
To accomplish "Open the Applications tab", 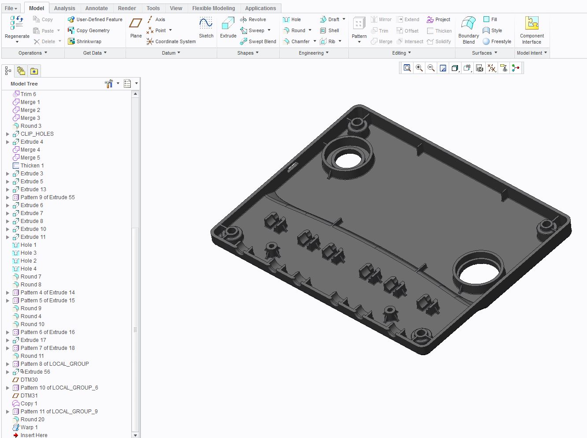I will tap(260, 8).
